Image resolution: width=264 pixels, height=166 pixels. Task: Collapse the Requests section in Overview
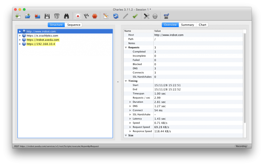click(x=126, y=48)
